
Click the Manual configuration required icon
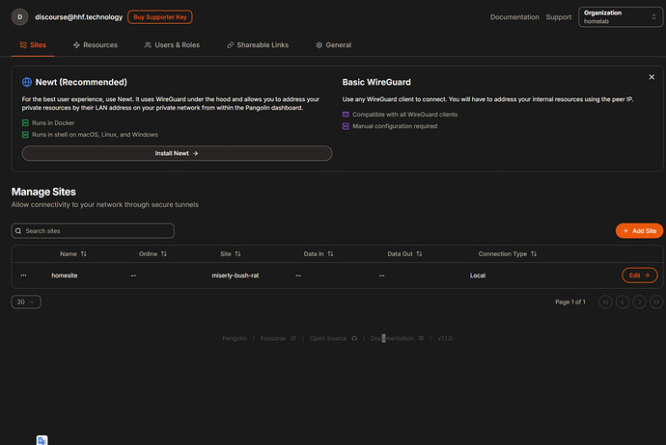tap(346, 126)
